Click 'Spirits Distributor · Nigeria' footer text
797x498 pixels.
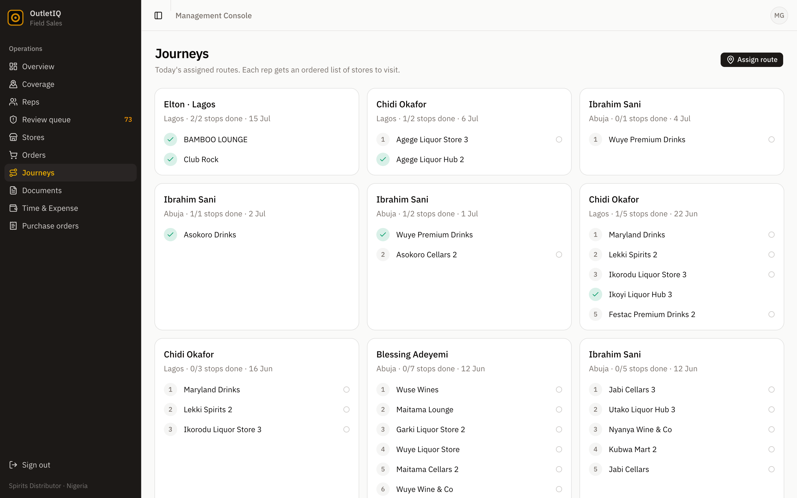[48, 486]
